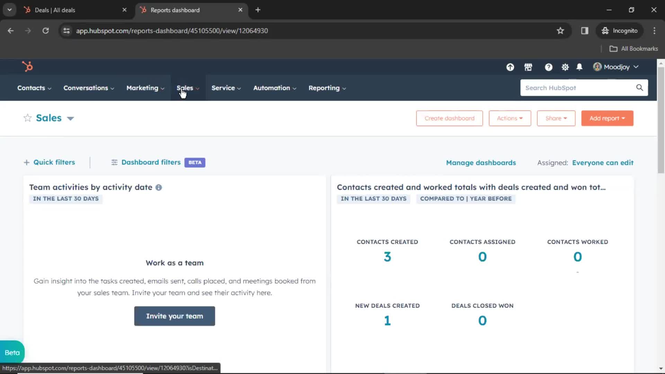This screenshot has height=374, width=665.
Task: Click Create dashboard button
Action: click(449, 118)
